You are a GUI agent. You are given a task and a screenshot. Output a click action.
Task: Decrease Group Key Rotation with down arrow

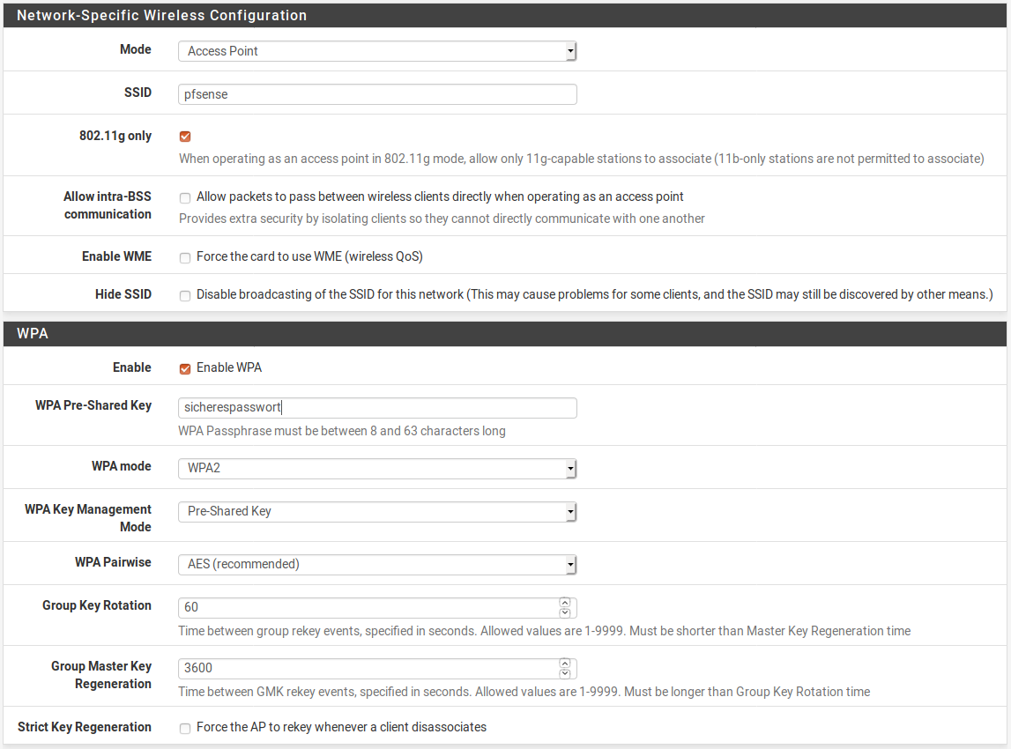pos(565,612)
